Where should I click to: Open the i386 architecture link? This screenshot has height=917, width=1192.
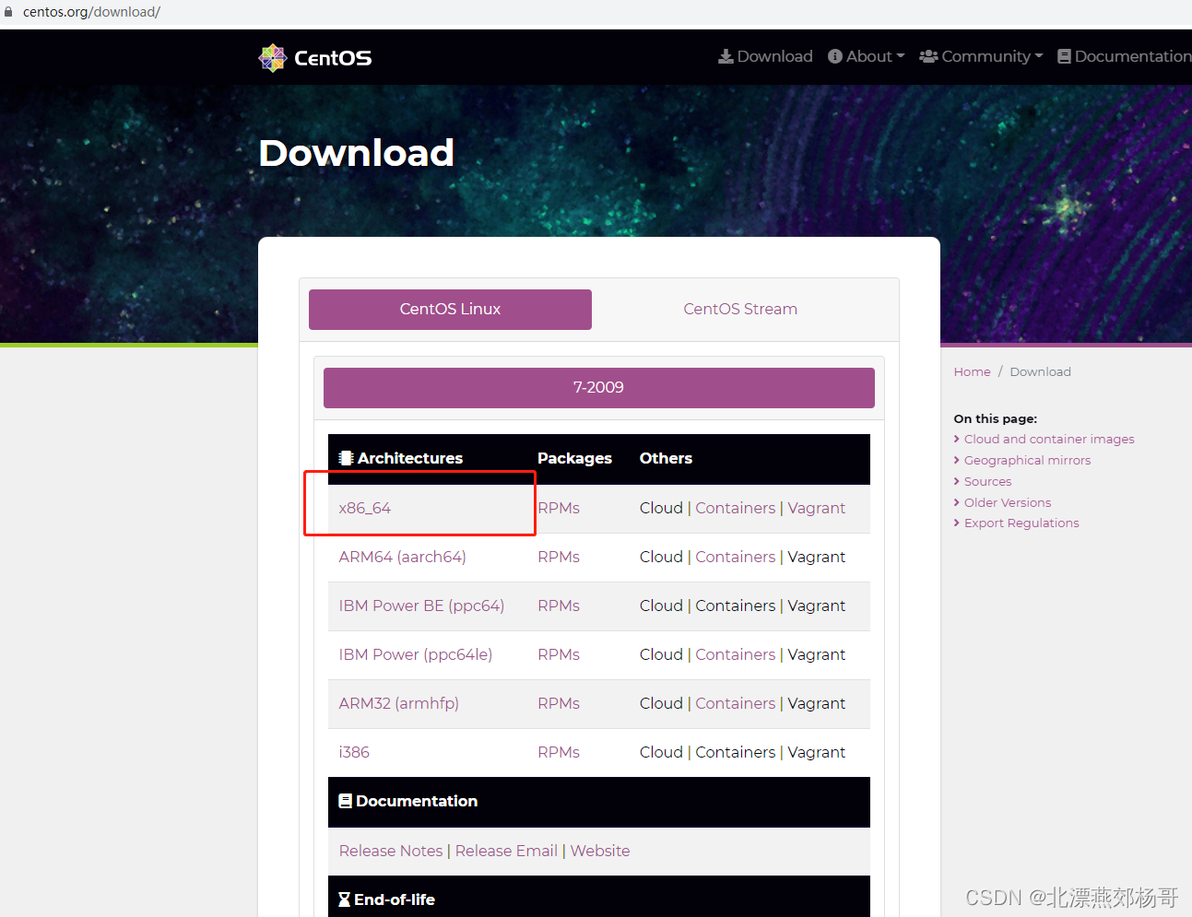[x=354, y=752]
